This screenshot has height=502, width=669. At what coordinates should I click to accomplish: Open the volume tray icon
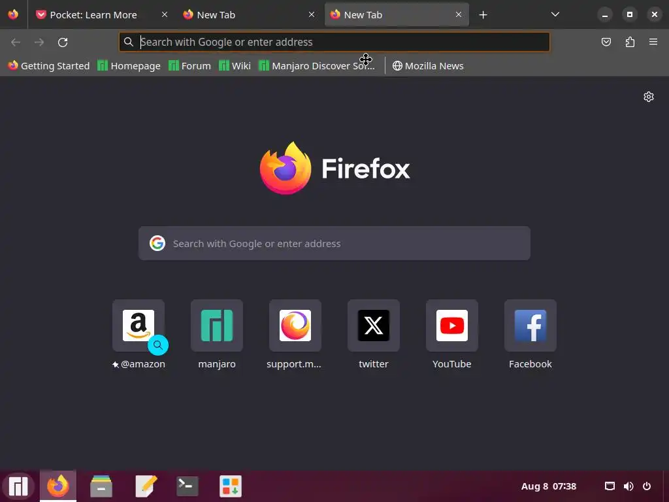[628, 486]
